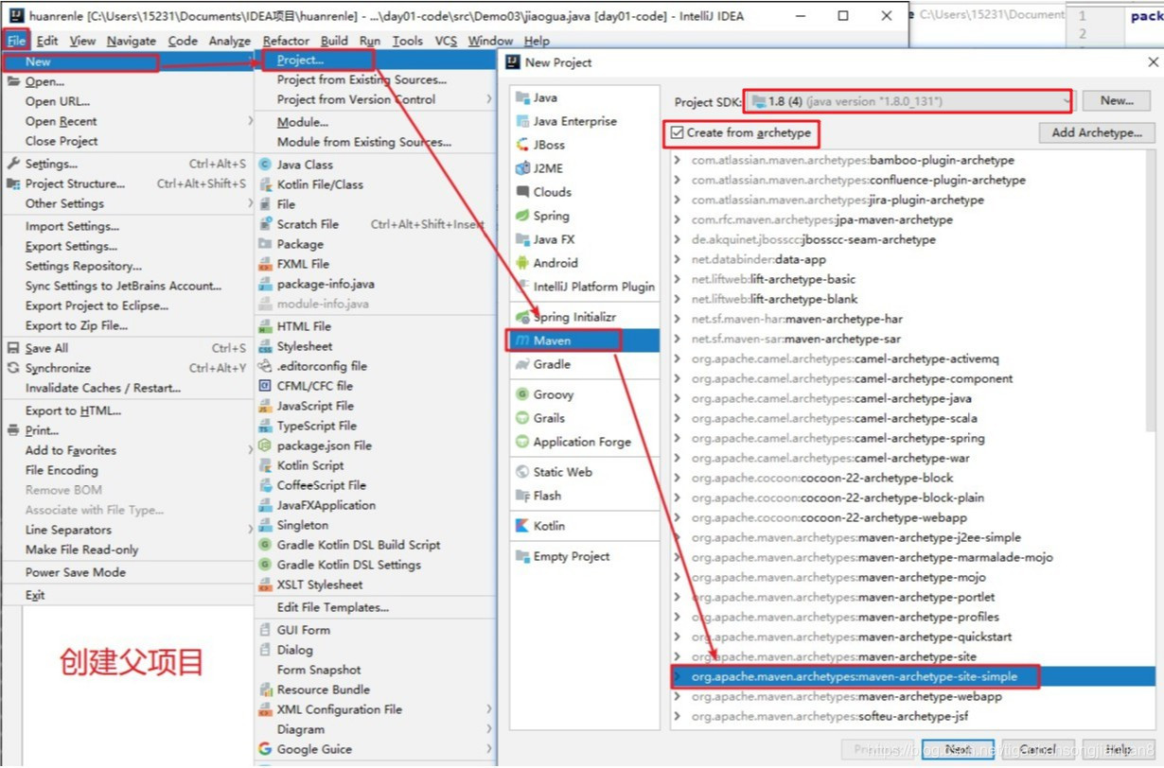Open the File menu
Image resolution: width=1164 pixels, height=768 pixels.
point(16,41)
